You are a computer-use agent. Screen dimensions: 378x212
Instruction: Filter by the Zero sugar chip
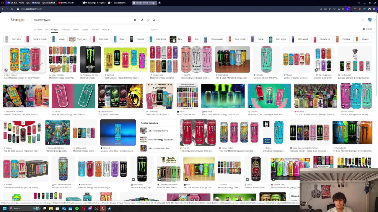(x=278, y=39)
